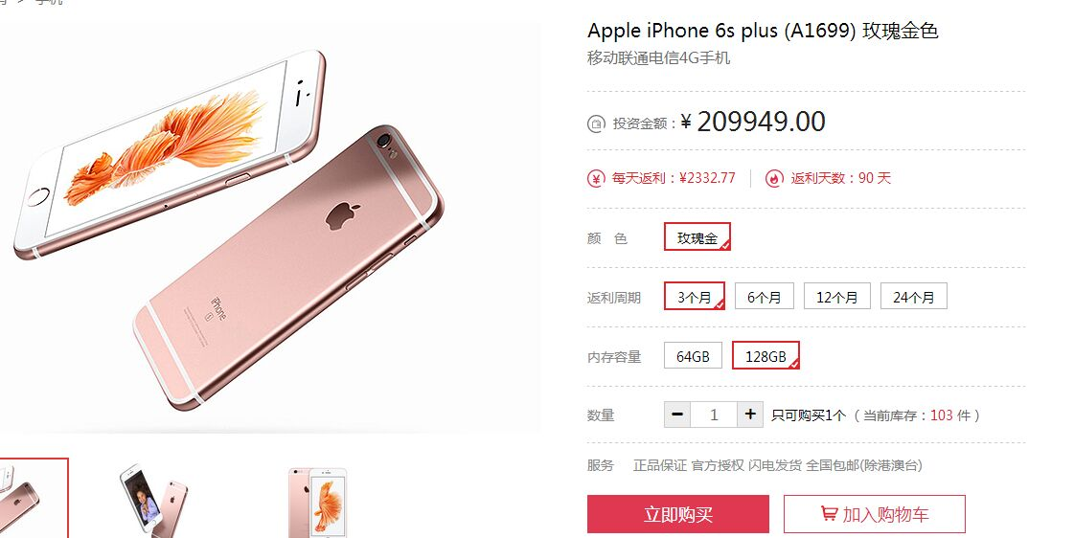Decrease quantity with the minus button
Viewport: 1074px width, 538px height.
pos(677,415)
